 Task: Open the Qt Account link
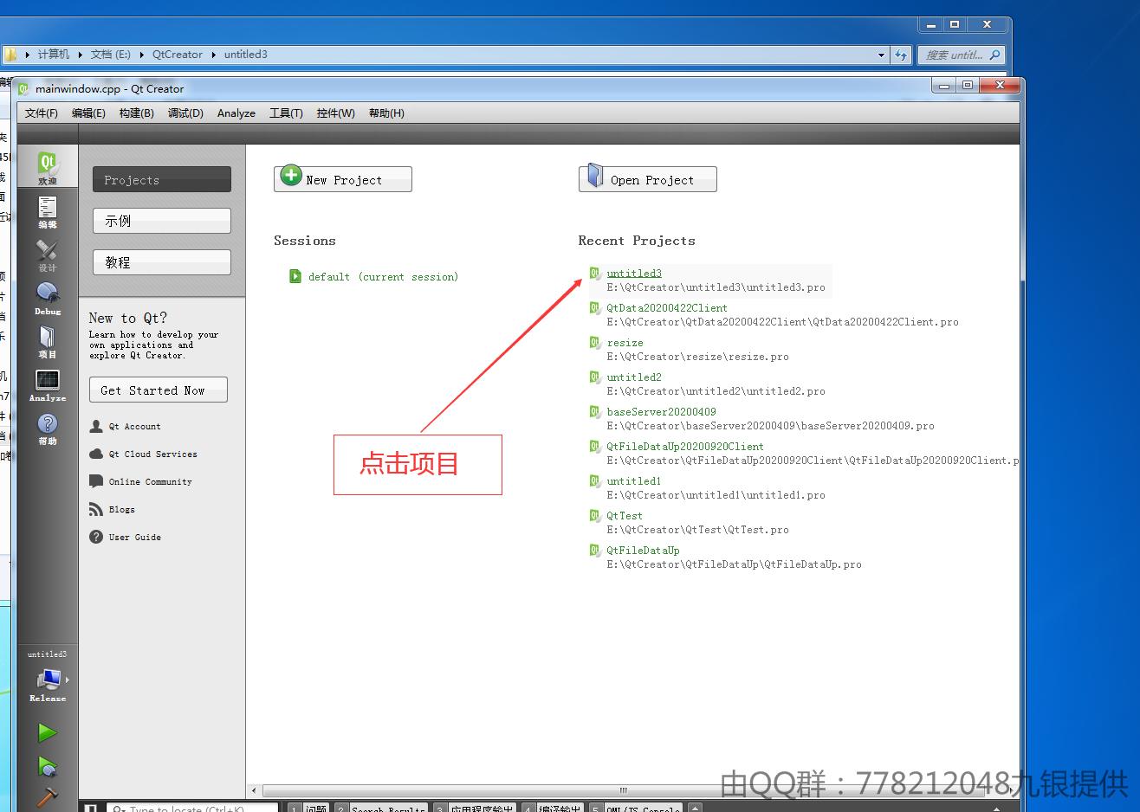coord(134,427)
